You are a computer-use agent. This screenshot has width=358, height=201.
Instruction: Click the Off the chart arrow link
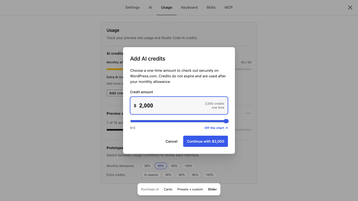tap(216, 128)
